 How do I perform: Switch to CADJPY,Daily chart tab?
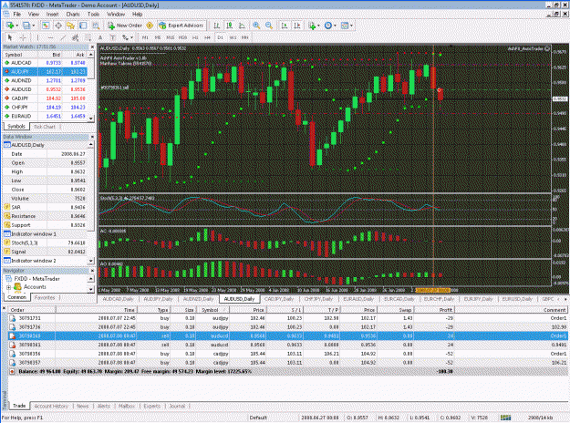point(278,299)
